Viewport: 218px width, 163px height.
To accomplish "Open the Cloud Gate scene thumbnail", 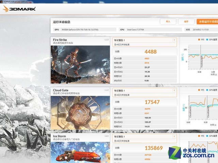I will (x=80, y=113).
